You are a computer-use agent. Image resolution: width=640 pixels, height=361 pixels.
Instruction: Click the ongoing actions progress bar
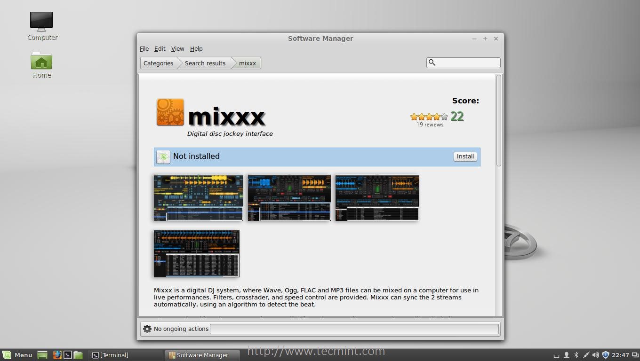coord(354,329)
